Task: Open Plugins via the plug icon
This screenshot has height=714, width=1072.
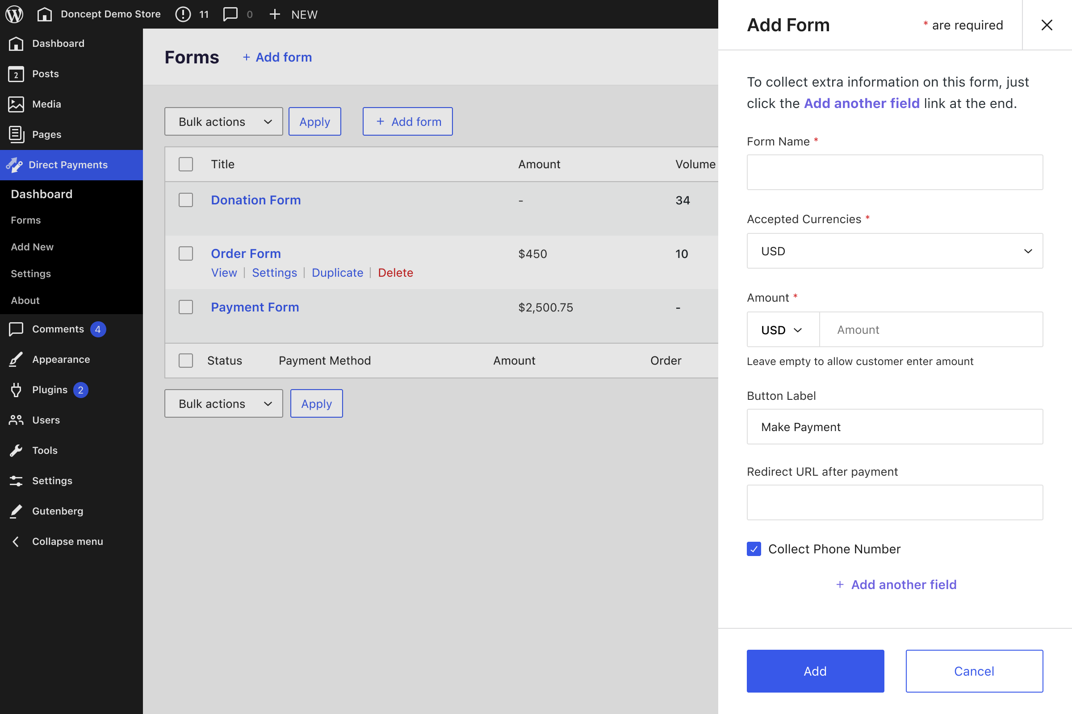Action: coord(16,390)
